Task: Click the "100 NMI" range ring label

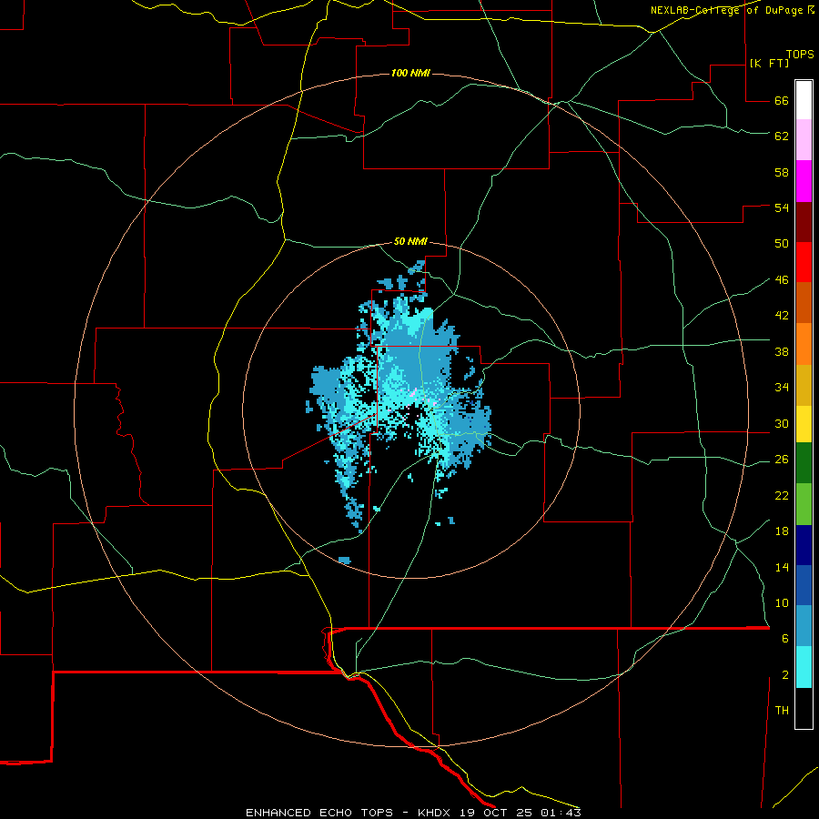Action: pos(410,73)
